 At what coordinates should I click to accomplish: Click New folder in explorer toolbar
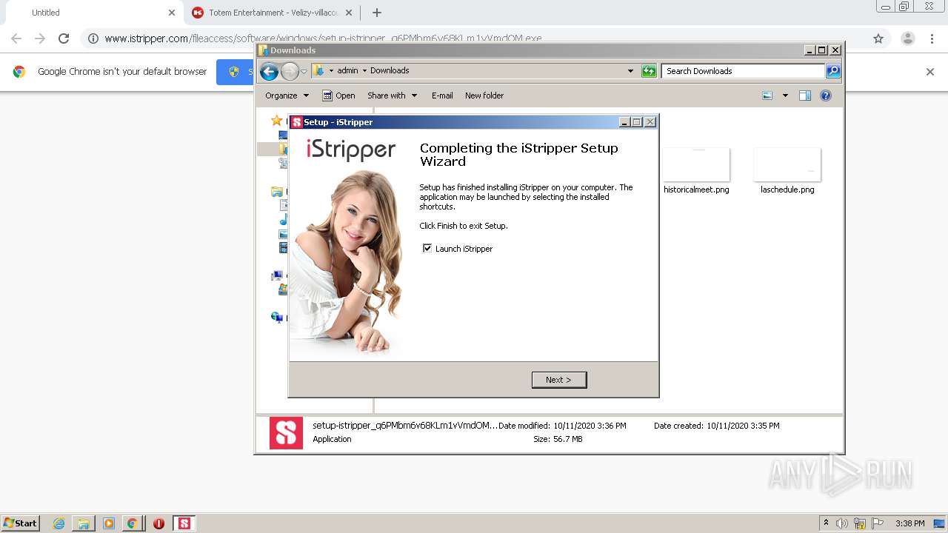(x=484, y=95)
